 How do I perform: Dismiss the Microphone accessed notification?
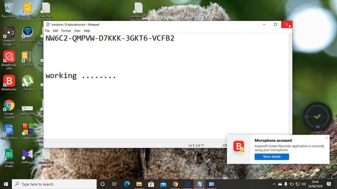[x=326, y=138]
